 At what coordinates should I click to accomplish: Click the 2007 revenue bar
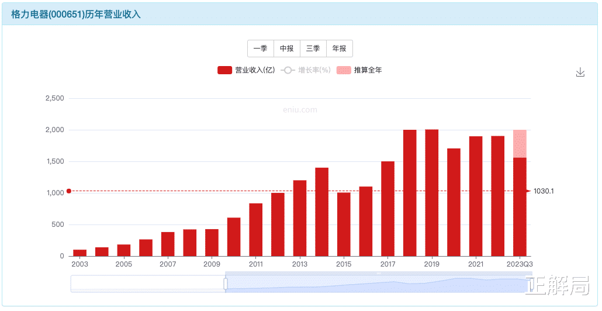click(168, 244)
